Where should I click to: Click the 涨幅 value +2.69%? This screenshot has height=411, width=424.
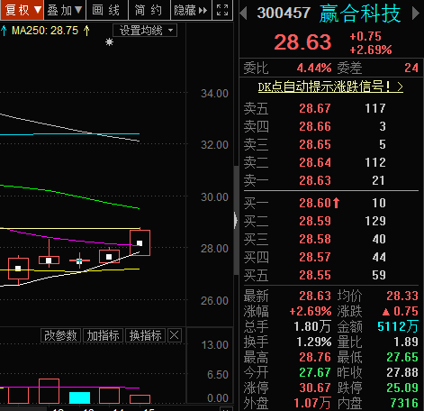pos(311,311)
